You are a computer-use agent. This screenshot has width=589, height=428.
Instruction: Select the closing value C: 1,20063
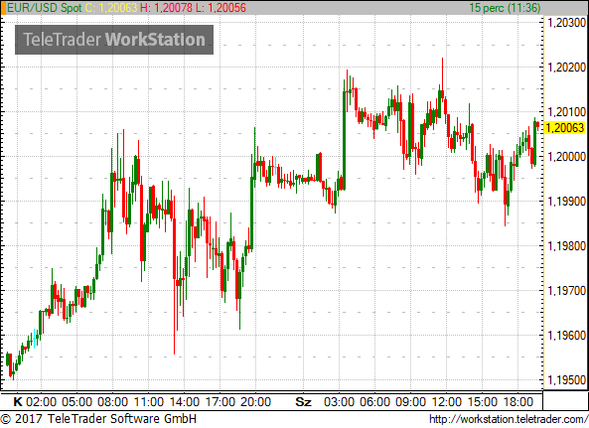111,8
